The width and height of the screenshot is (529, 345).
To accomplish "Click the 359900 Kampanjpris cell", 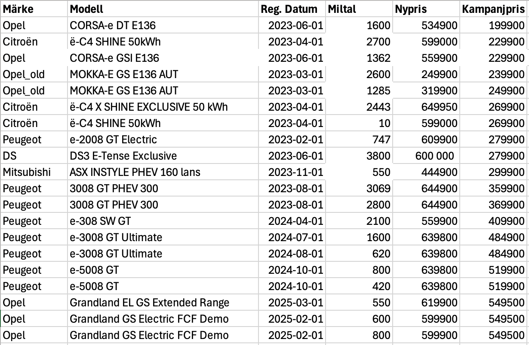I will 493,188.
